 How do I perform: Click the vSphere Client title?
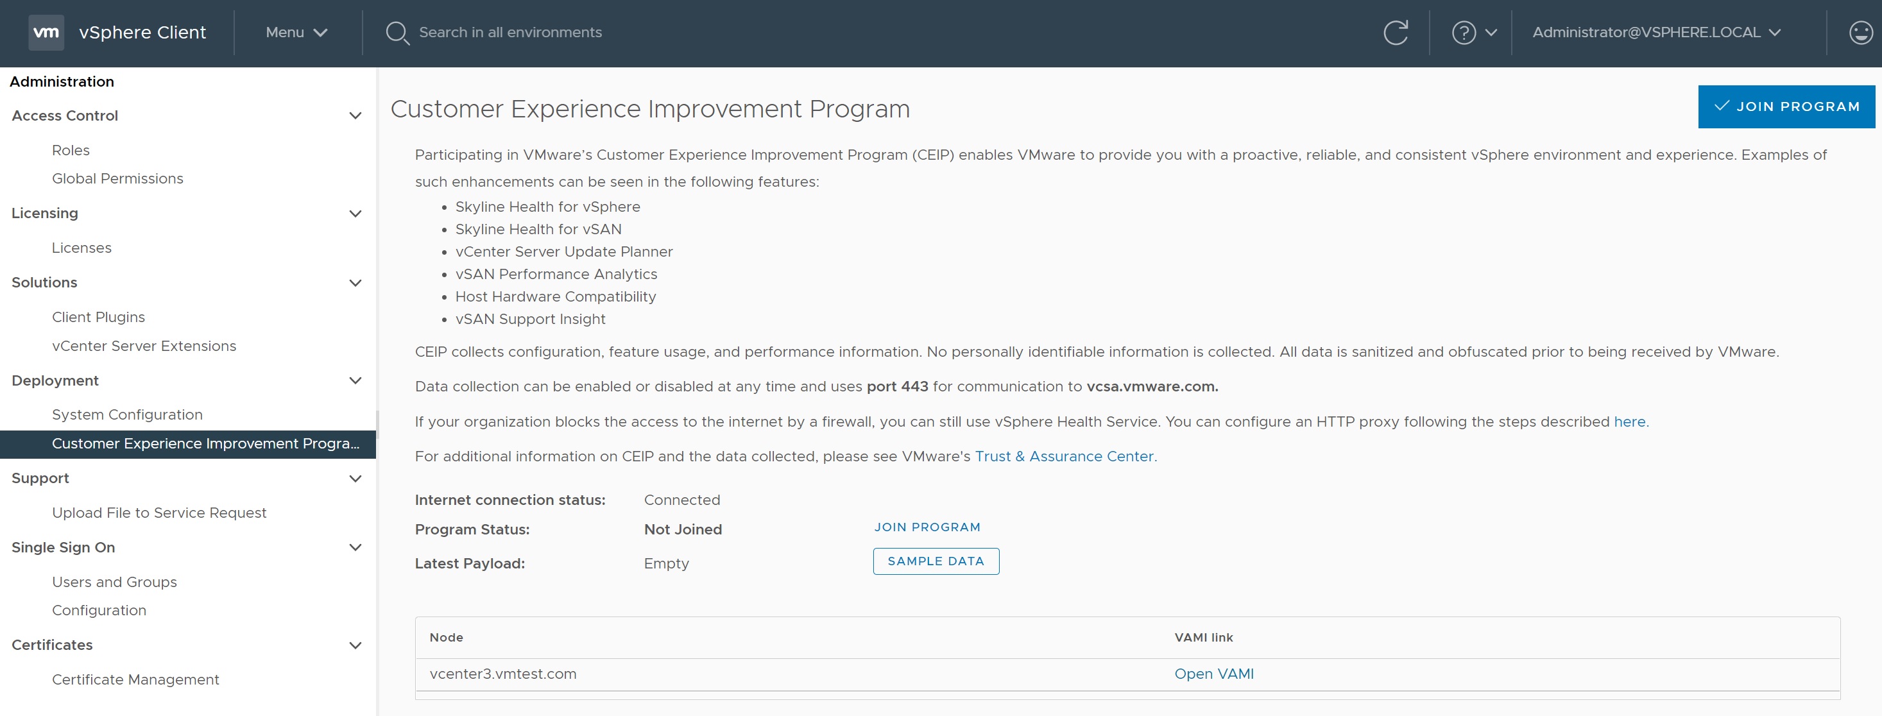[x=142, y=32]
